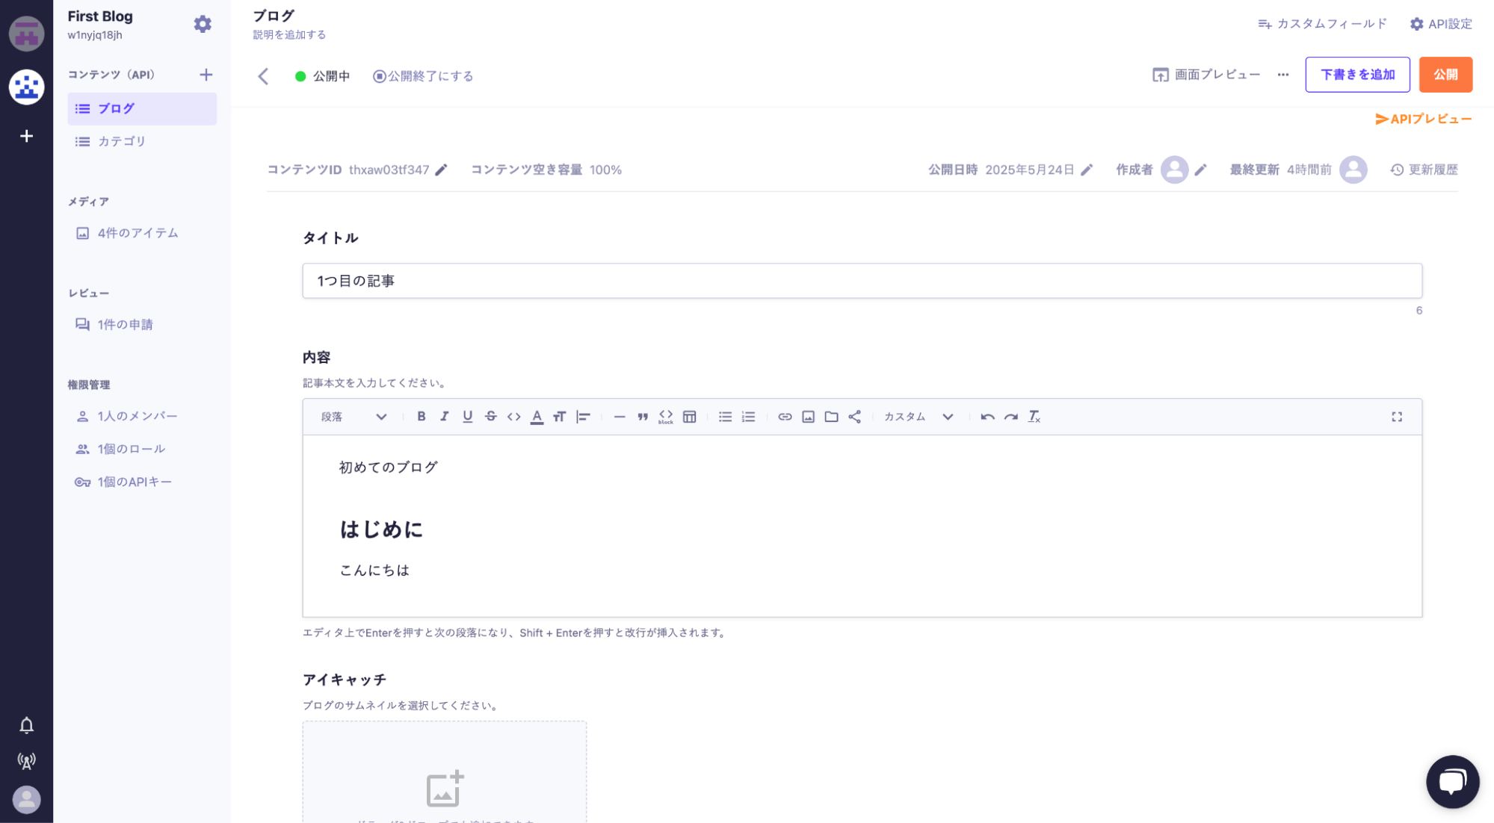Click the 下書きを追加 button
This screenshot has width=1494, height=823.
pyautogui.click(x=1356, y=75)
